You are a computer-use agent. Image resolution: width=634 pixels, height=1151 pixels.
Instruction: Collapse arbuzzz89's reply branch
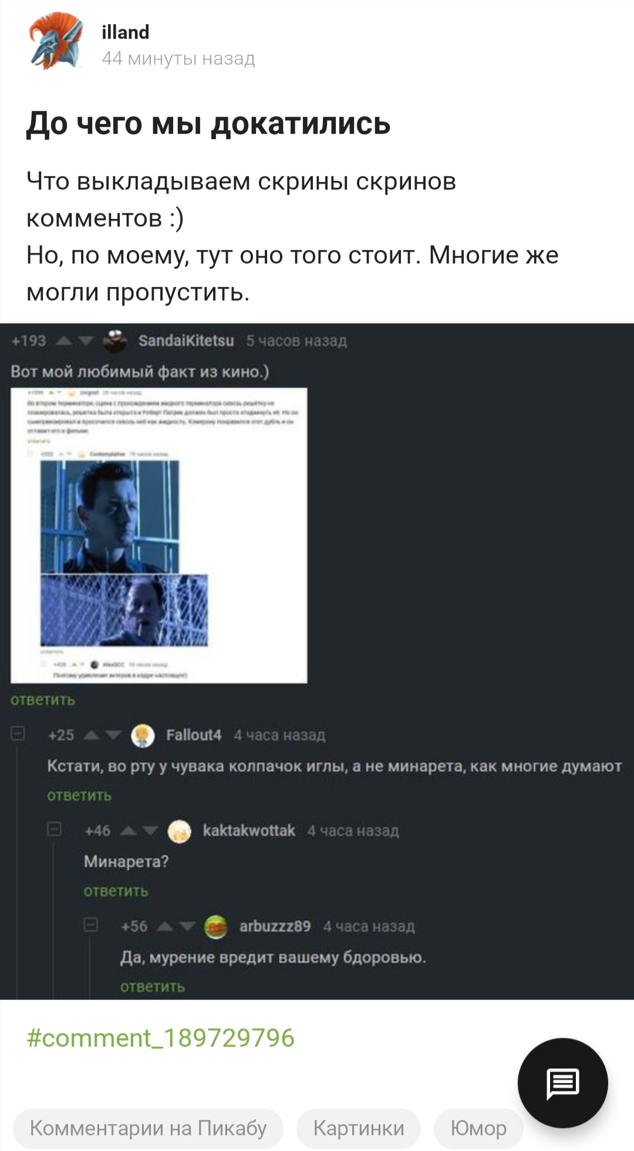point(91,925)
